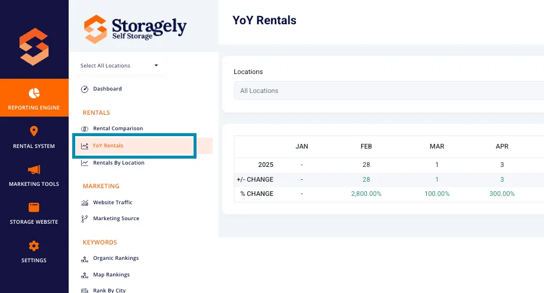Viewport: 544px width, 293px height.
Task: Go to Map Rankings report
Action: point(111,275)
